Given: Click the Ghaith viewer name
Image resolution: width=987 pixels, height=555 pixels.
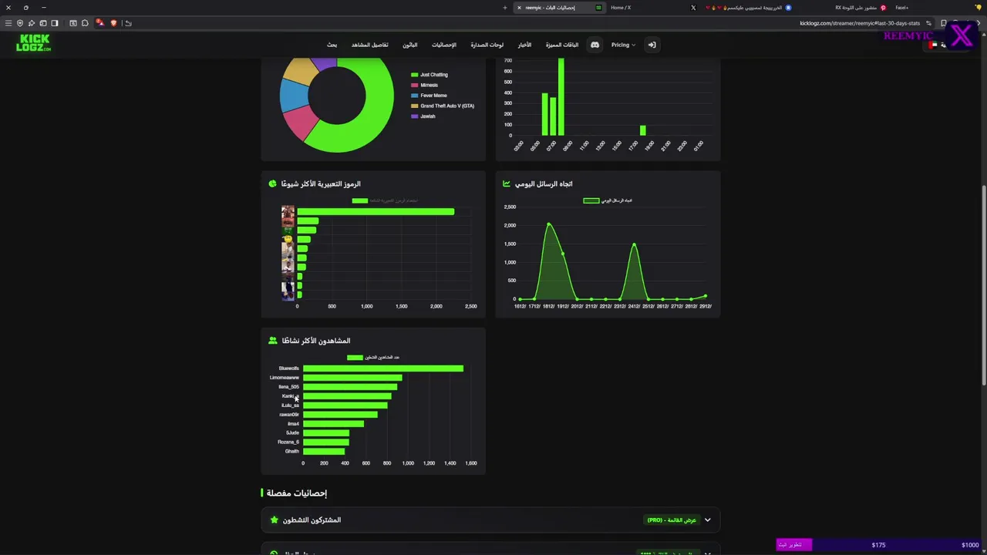Looking at the screenshot, I should point(292,452).
